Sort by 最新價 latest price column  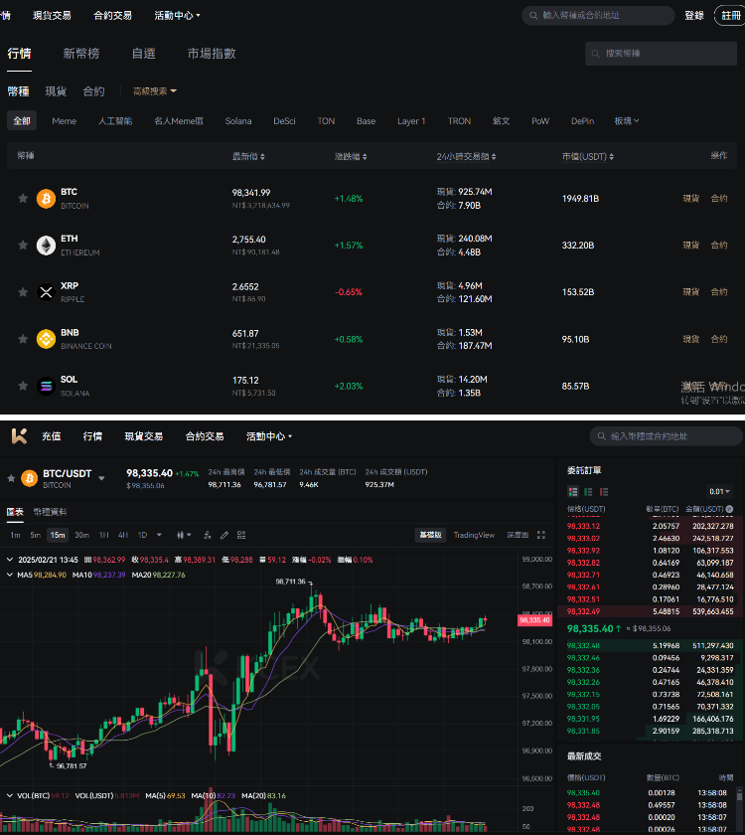248,157
